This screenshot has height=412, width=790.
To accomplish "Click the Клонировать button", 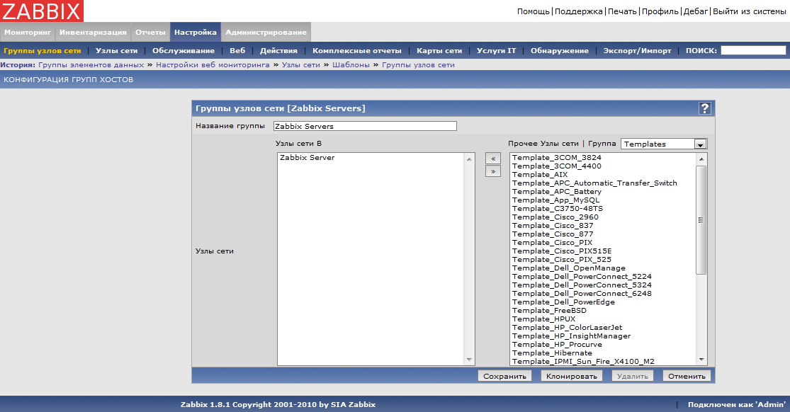I will pyautogui.click(x=571, y=376).
